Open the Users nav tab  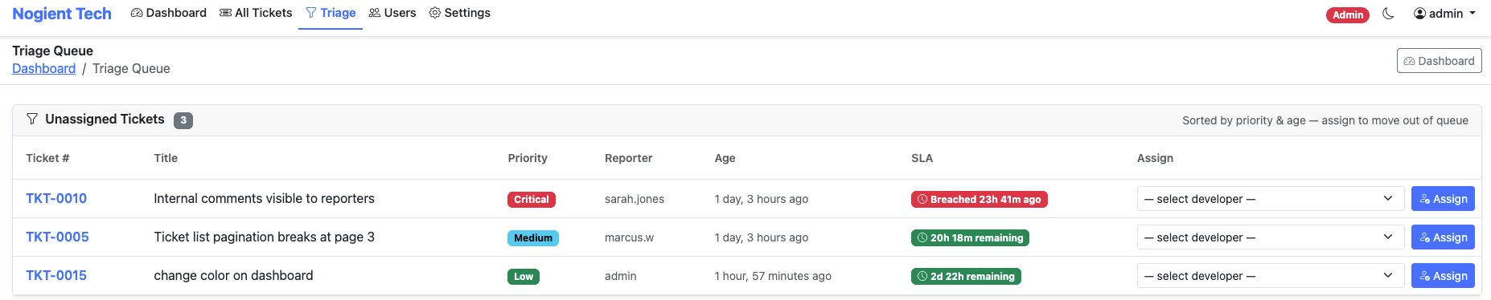pos(392,13)
